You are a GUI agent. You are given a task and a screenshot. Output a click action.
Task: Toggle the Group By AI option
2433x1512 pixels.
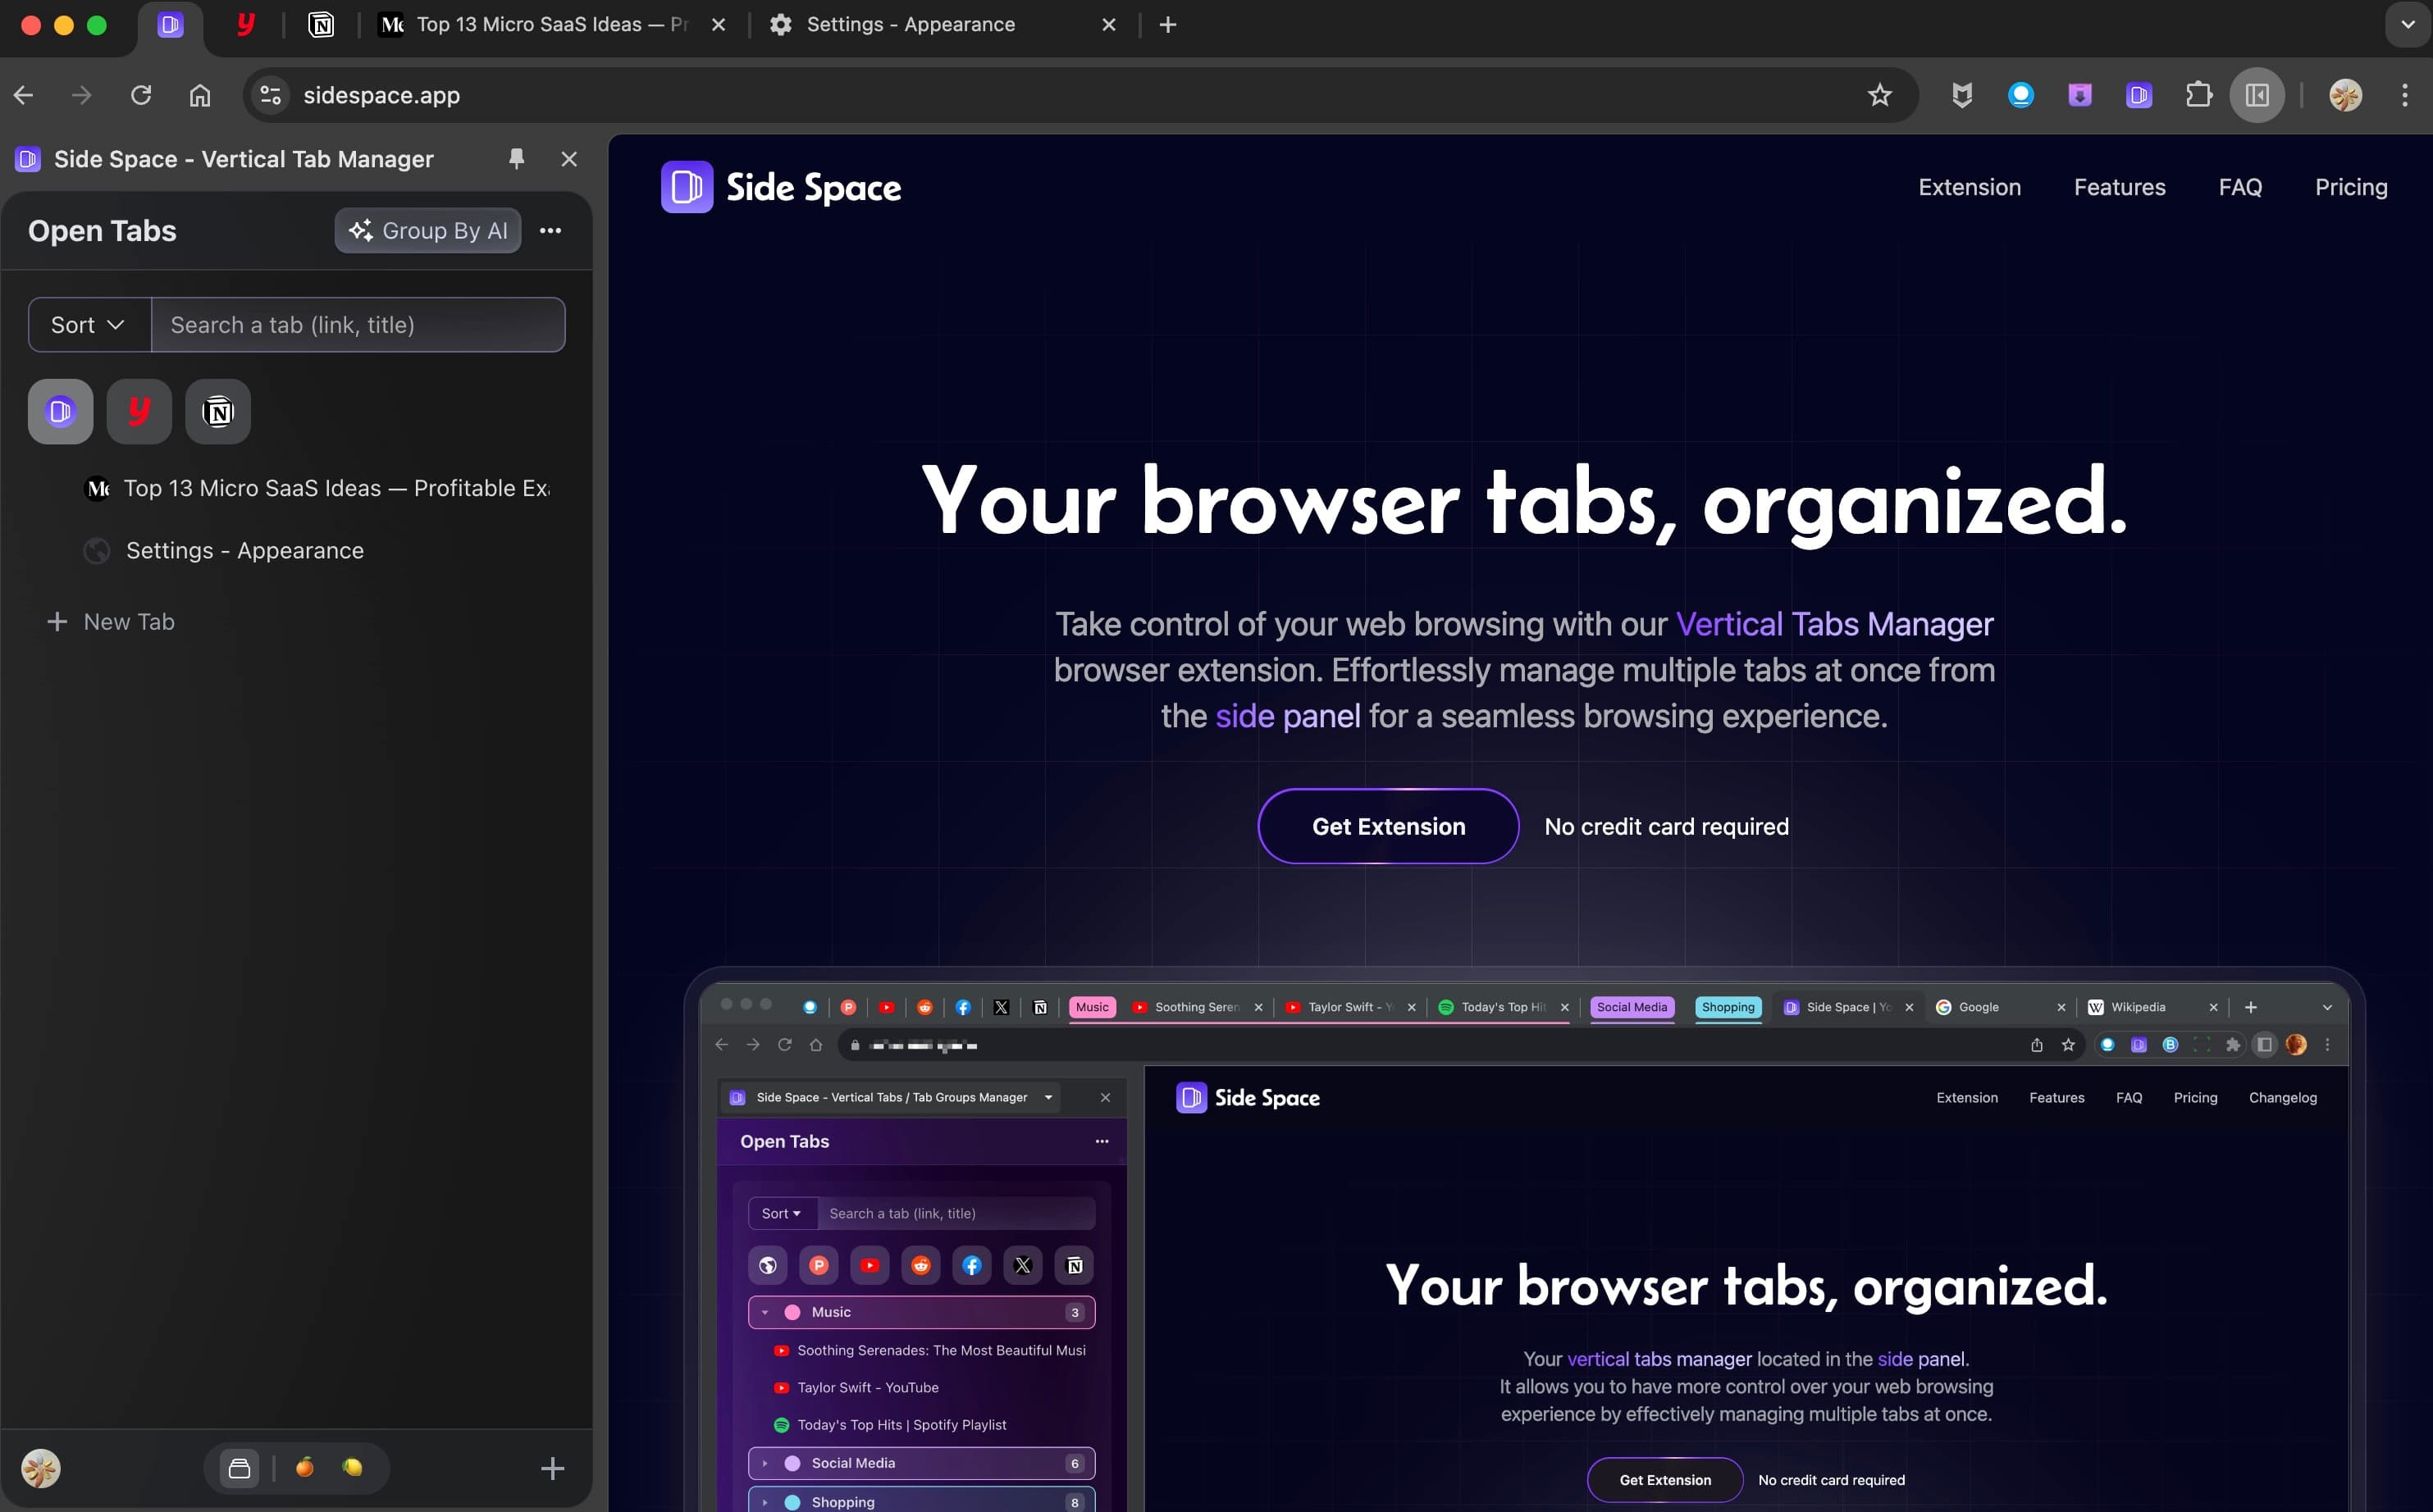[428, 230]
